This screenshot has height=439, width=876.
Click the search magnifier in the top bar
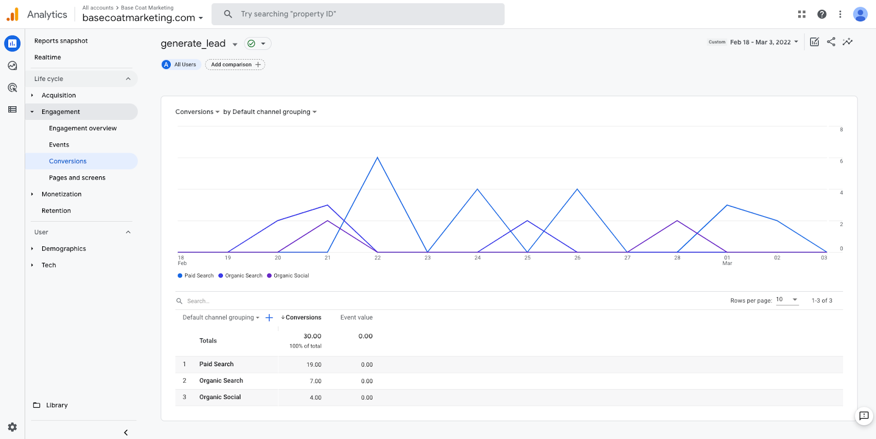[228, 14]
